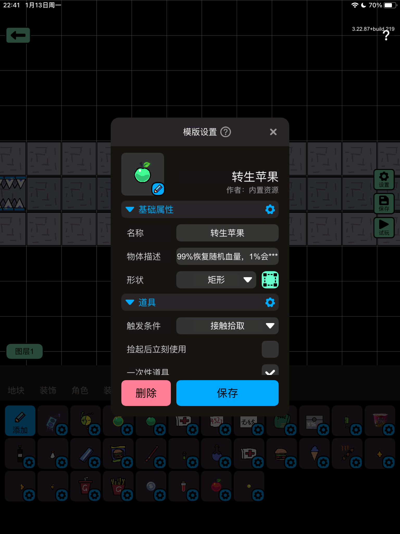
Task: Collapse the 基础属性 section
Action: tap(130, 209)
